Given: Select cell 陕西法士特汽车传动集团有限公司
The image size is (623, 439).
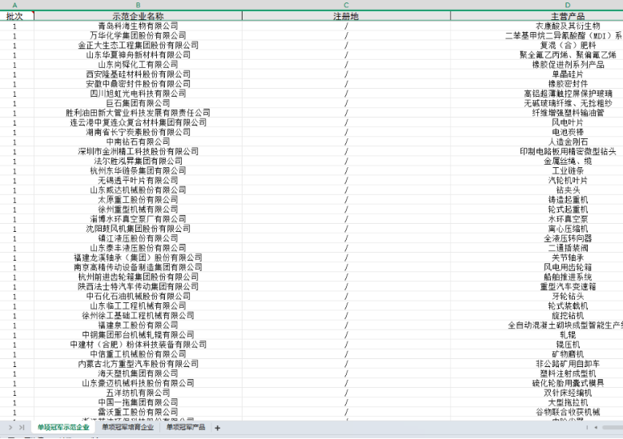Looking at the screenshot, I should point(138,286).
